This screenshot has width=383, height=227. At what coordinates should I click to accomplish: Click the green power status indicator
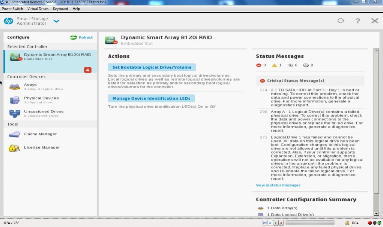click(379, 223)
